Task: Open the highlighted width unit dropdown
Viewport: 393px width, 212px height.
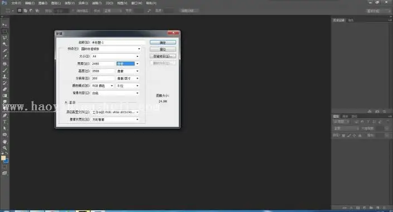Action: 128,64
